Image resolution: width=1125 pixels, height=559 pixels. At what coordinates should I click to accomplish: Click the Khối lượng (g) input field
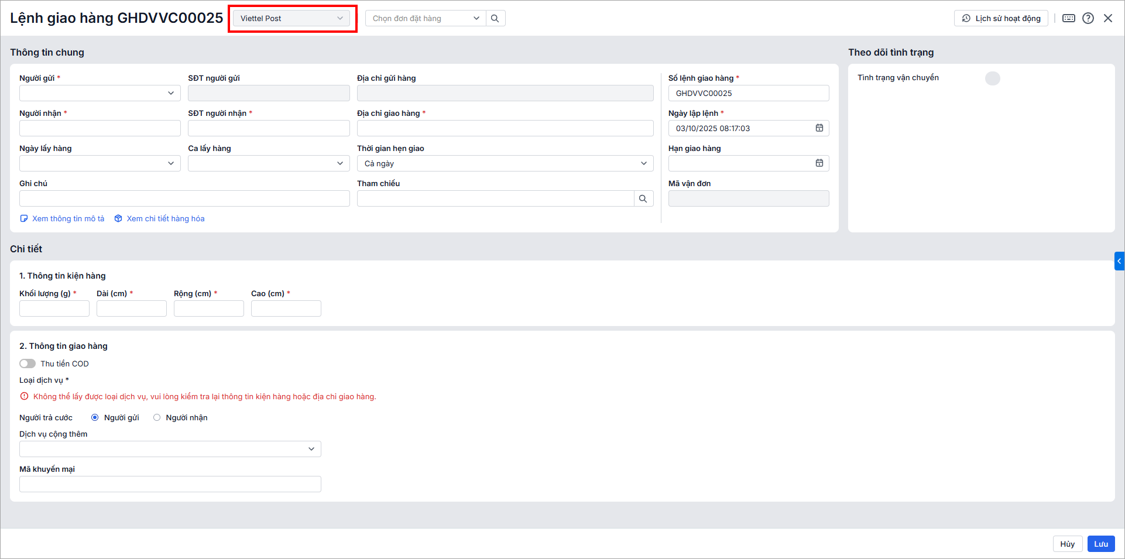click(x=54, y=308)
